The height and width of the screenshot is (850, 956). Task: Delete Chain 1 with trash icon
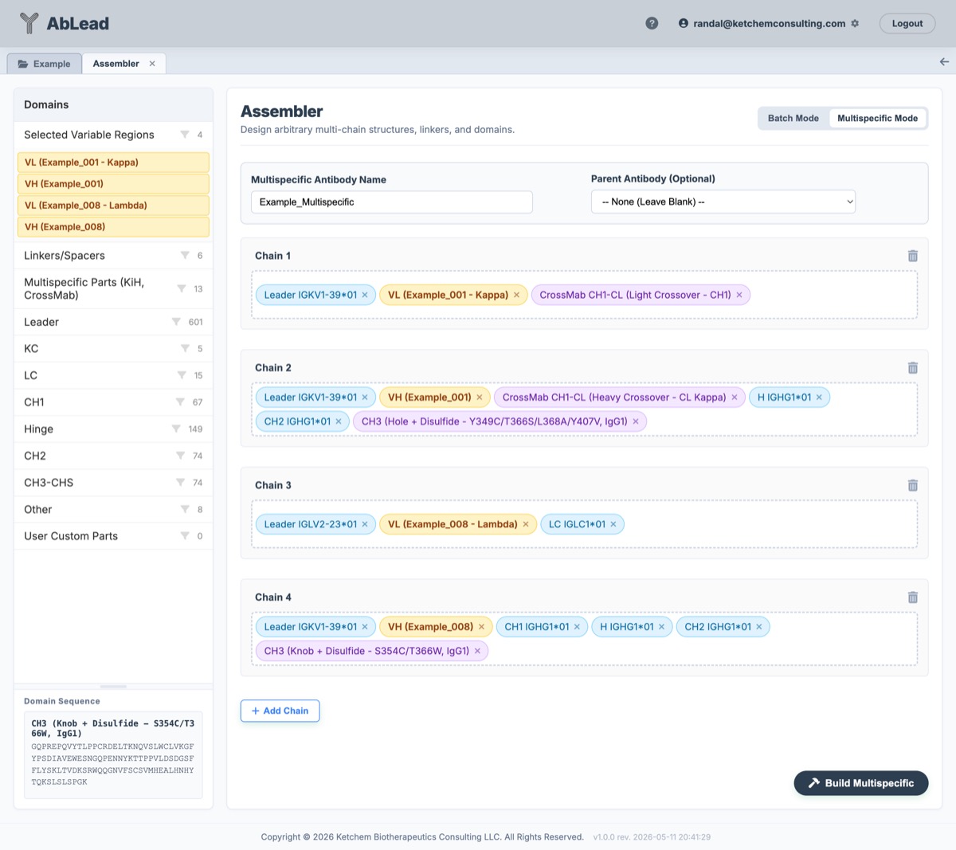pyautogui.click(x=913, y=256)
